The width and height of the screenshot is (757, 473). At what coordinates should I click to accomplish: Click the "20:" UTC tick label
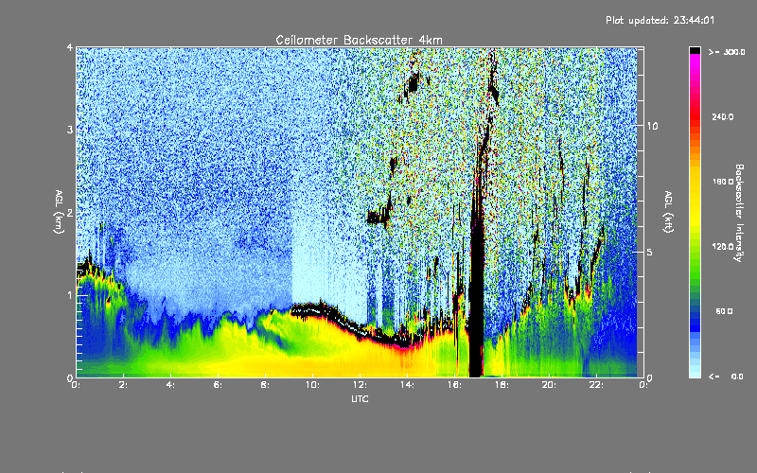pos(549,385)
